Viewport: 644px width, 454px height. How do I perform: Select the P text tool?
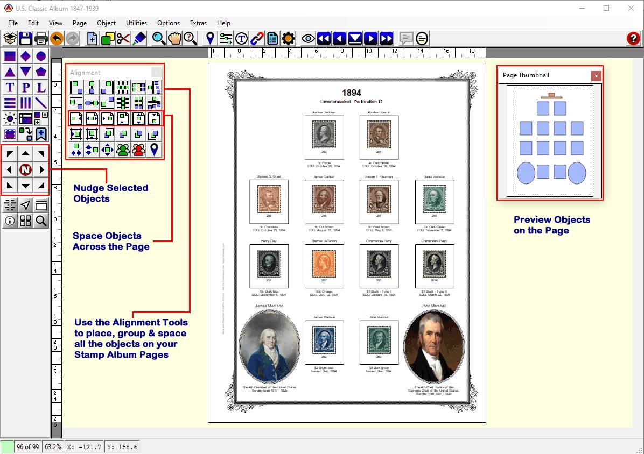tap(25, 87)
